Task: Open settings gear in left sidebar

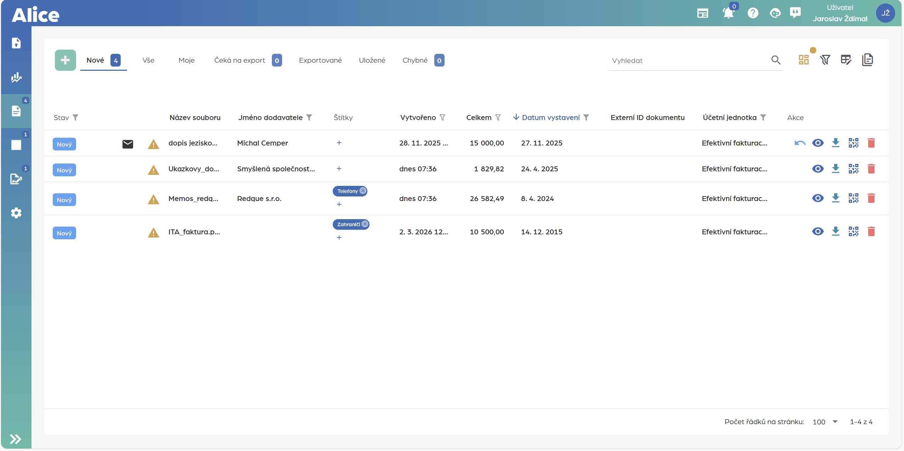Action: click(16, 213)
